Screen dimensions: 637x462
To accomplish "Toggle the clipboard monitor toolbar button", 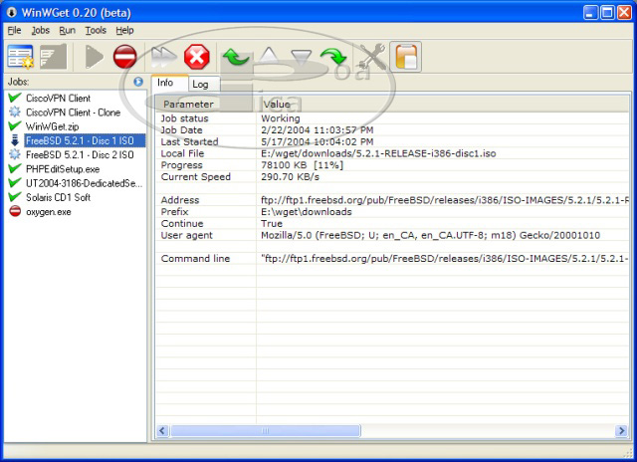I will 405,57.
